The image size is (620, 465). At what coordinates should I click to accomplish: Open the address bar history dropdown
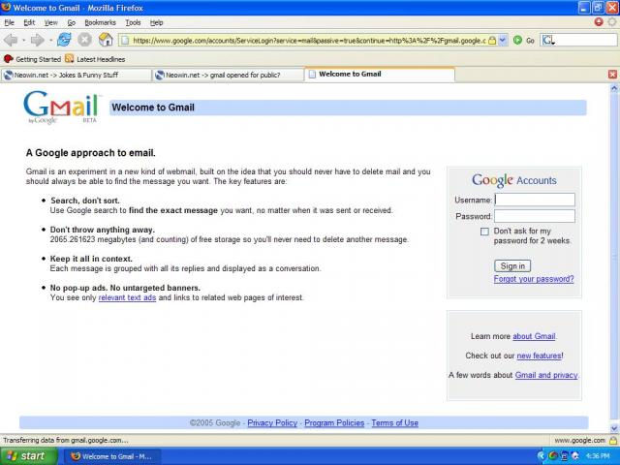[503, 40]
